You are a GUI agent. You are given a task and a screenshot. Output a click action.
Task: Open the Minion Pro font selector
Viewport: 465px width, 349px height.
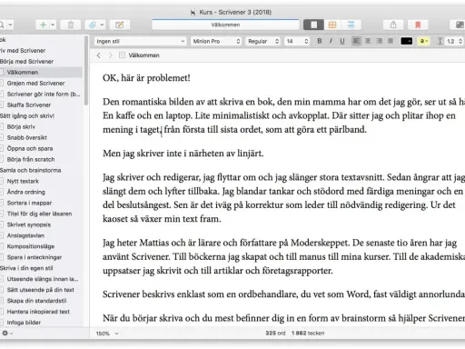pos(216,41)
